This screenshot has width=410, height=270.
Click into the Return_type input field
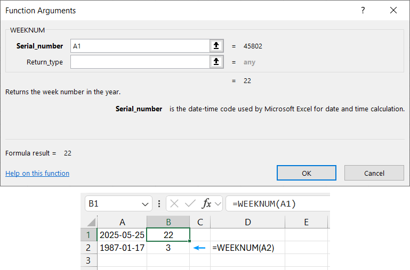140,62
